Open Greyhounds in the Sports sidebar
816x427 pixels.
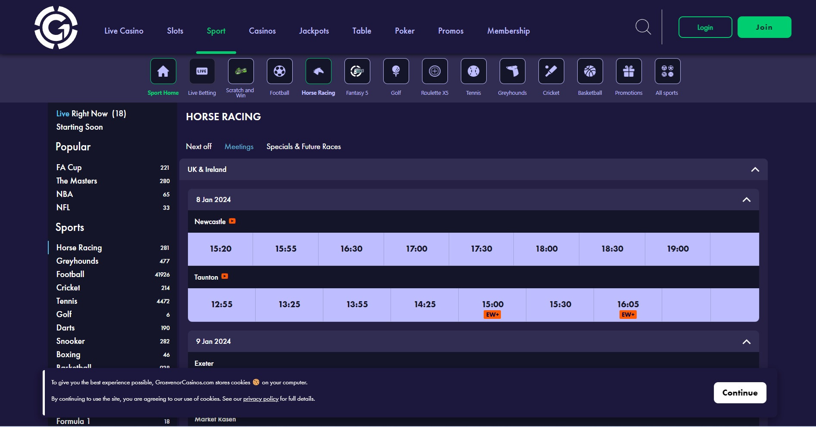(x=78, y=261)
